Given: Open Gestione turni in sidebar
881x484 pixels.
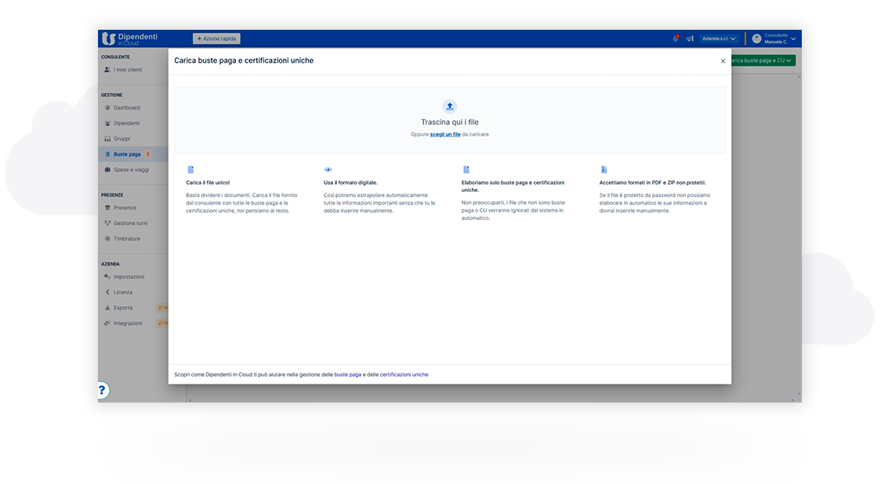Looking at the screenshot, I should 130,223.
